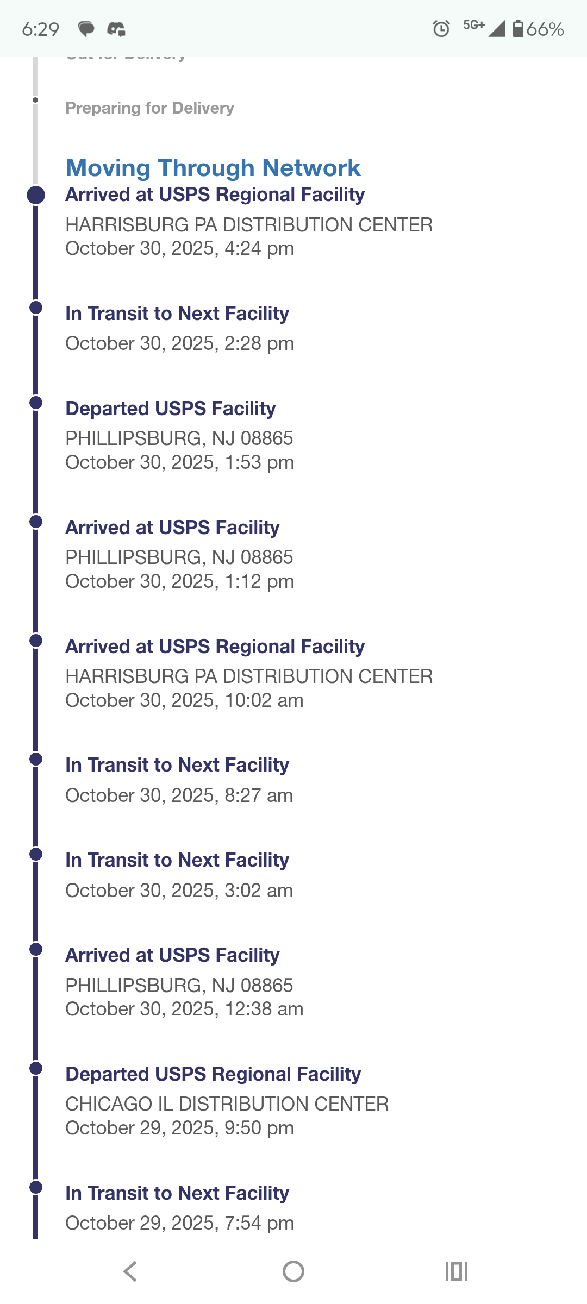Tap the small Preparing for Delivery timeline dot
Image resolution: width=587 pixels, height=1304 pixels.
point(35,100)
